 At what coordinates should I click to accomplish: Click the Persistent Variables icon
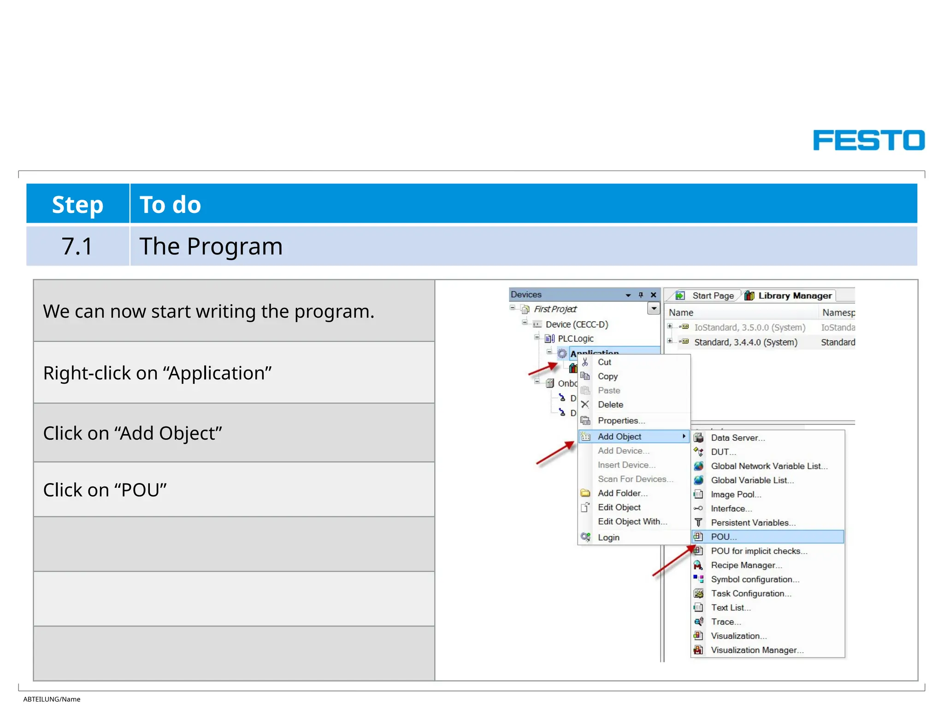[698, 523]
